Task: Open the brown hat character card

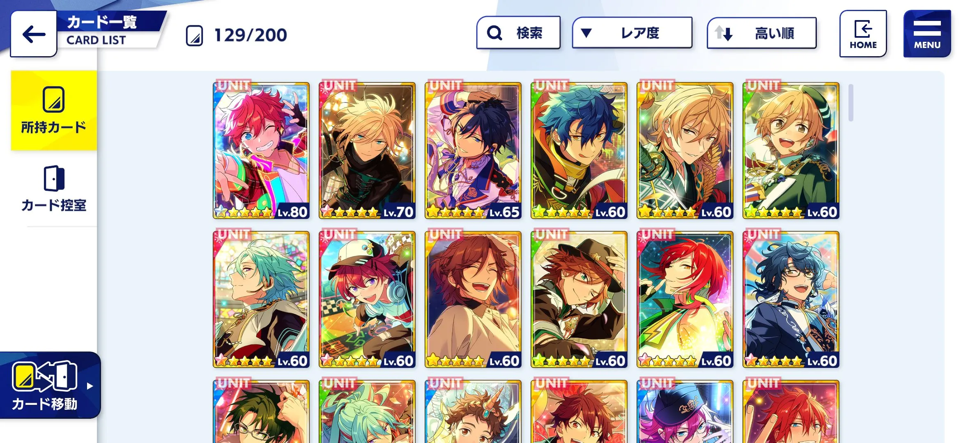Action: click(579, 299)
